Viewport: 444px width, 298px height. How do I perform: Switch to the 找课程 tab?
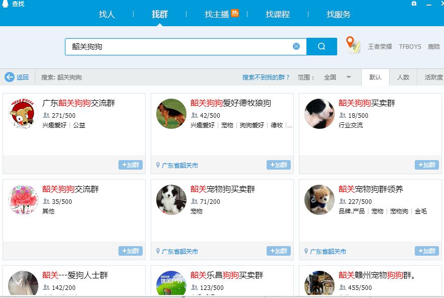(278, 15)
